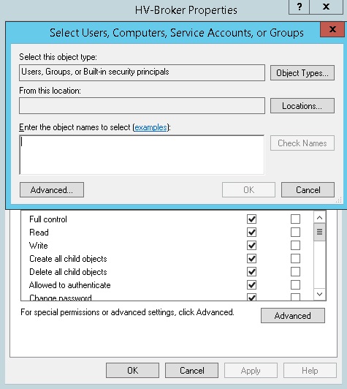Click the object names text box
347x389 pixels.
click(x=142, y=155)
